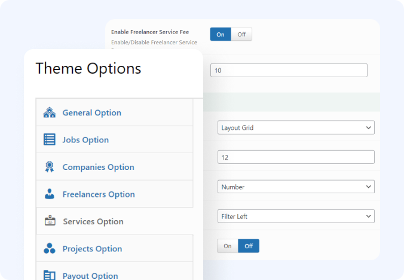Click the input field containing 10
The height and width of the screenshot is (280, 404).
coord(289,71)
